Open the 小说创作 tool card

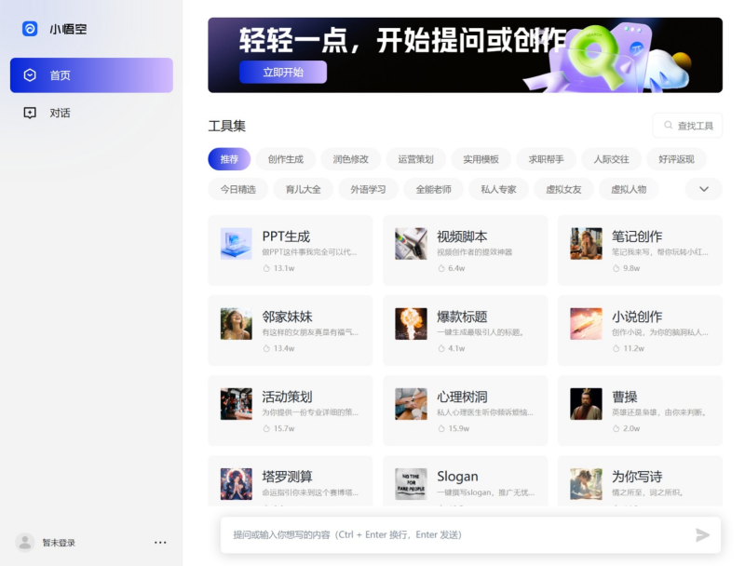coord(639,330)
